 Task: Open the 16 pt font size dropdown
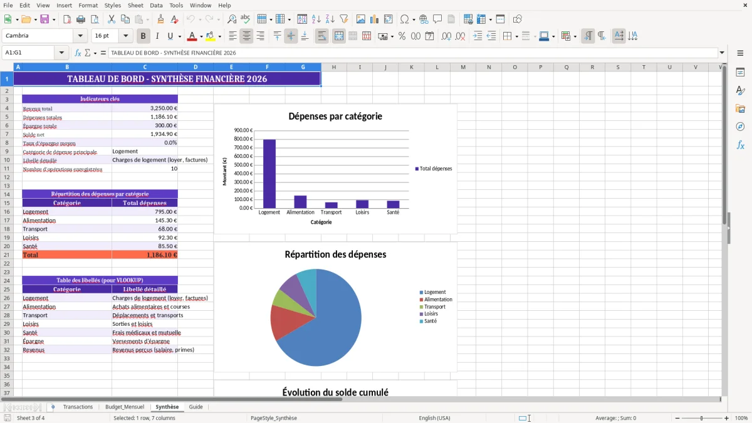(125, 36)
